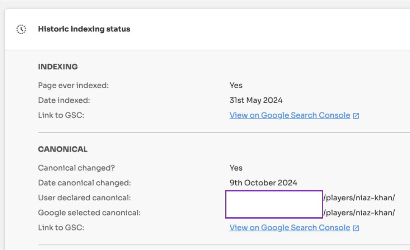Click the 'Date canonical changed:' label
Viewport: 410px width, 250px height.
point(84,183)
